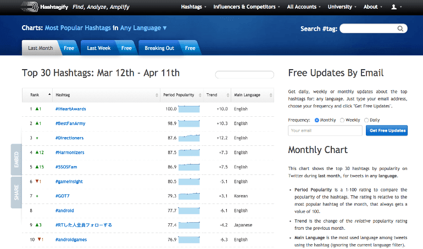
Task: Click the red down arrow for #androidgames
Action: coord(39,239)
